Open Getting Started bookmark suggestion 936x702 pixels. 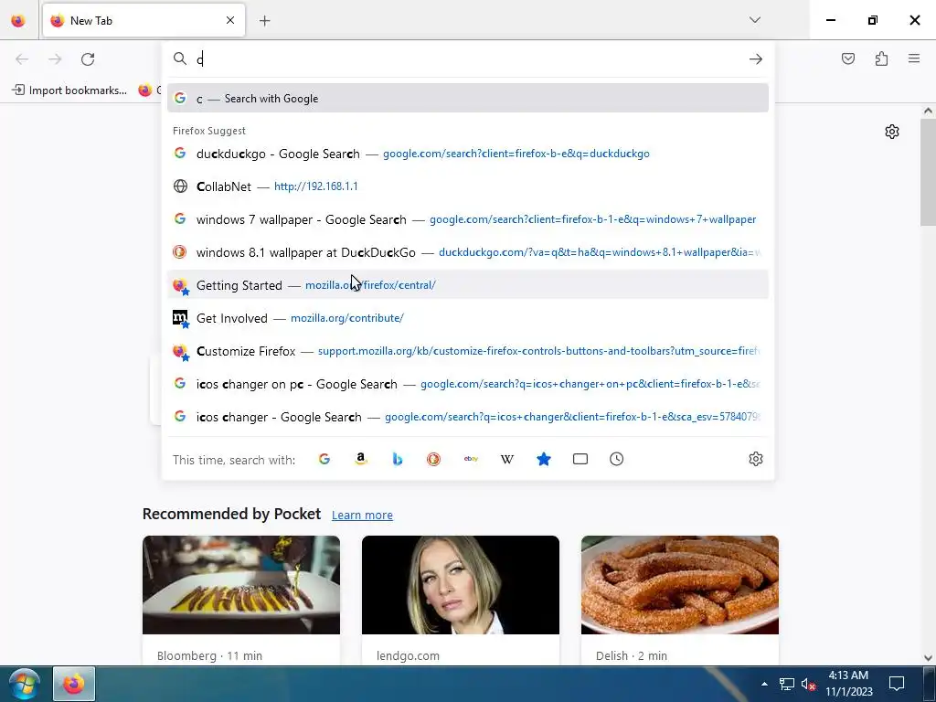(x=468, y=285)
